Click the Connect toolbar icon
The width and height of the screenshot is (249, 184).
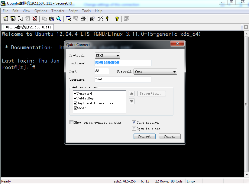coord(5,19)
